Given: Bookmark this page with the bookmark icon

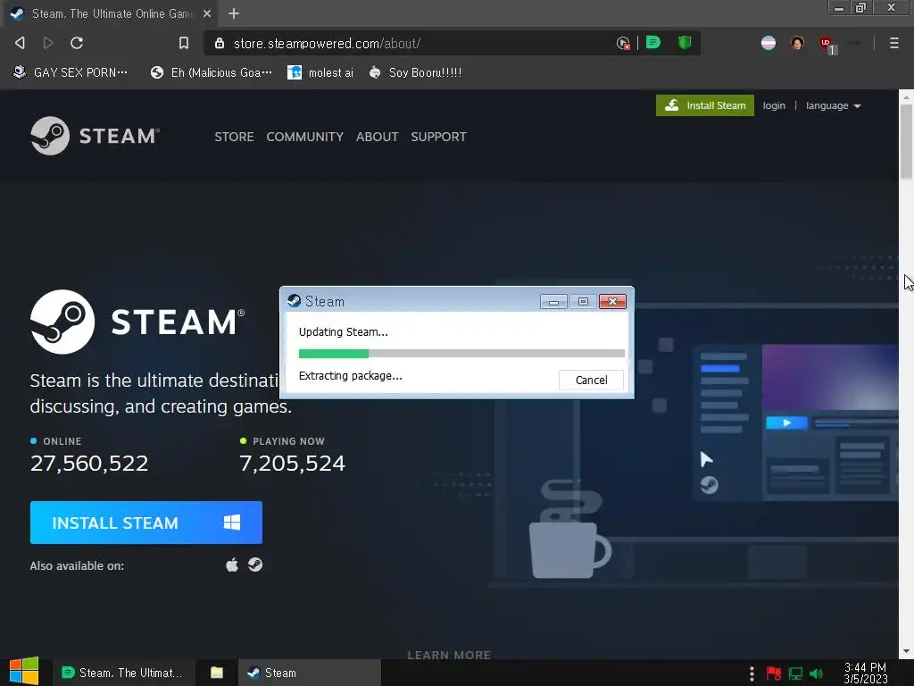Looking at the screenshot, I should pos(184,43).
